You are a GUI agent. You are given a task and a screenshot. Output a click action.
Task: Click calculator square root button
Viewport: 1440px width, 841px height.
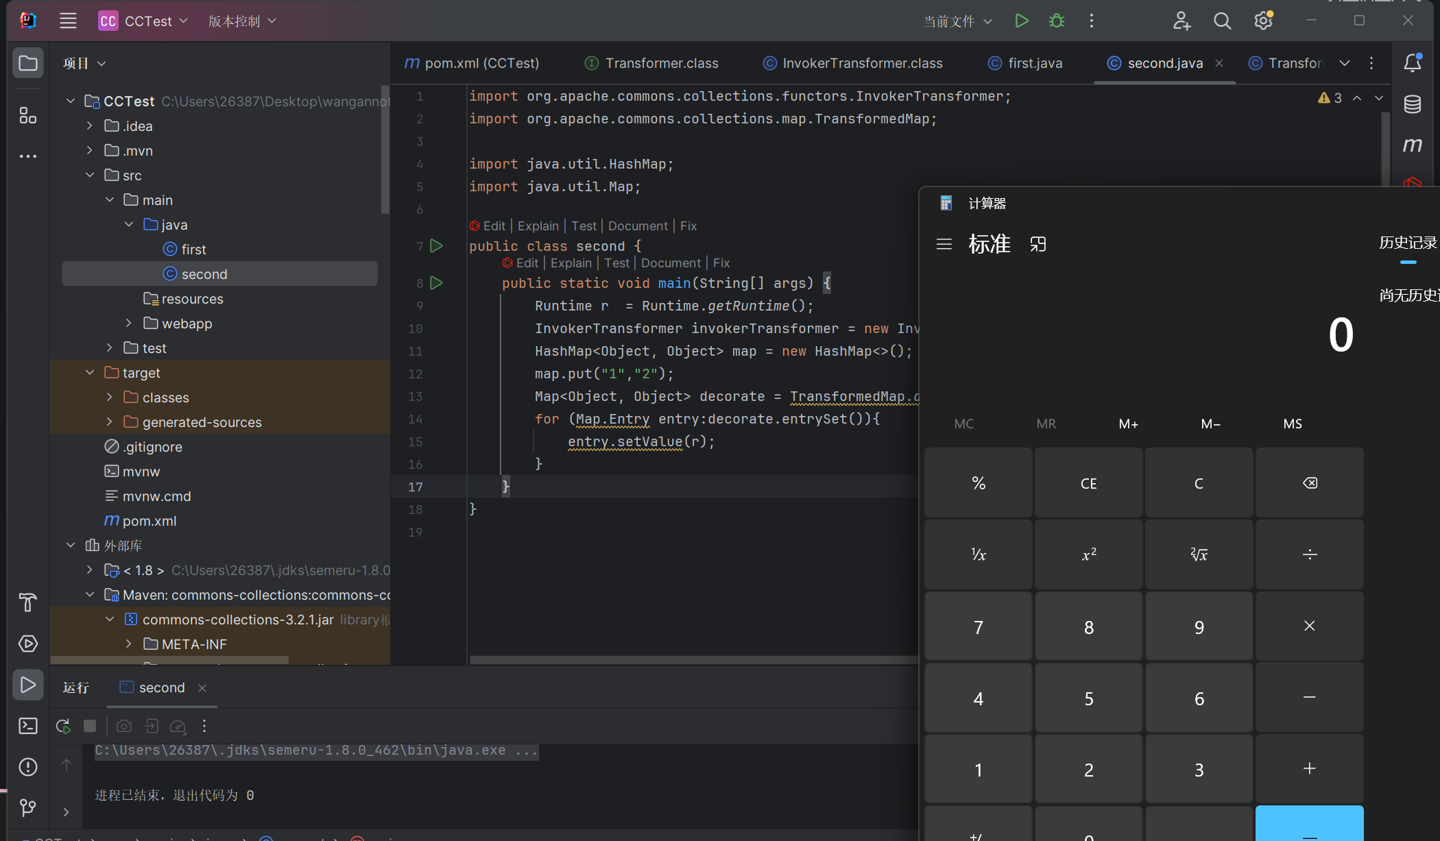(1199, 554)
